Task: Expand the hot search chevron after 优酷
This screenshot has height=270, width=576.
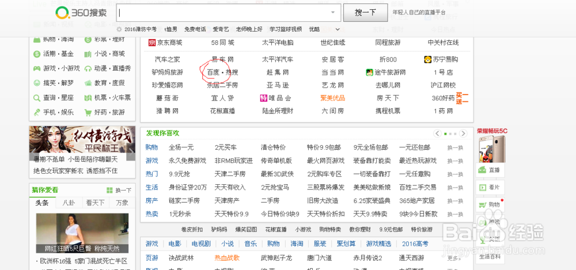Action: (338, 29)
